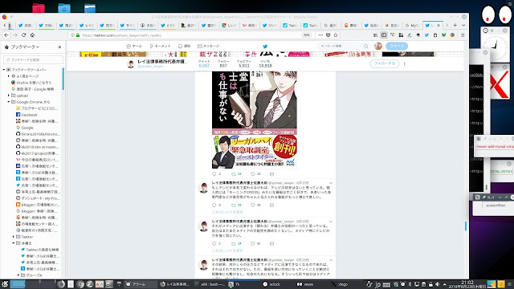Expand the upload bookmarks folder

(x=9, y=96)
